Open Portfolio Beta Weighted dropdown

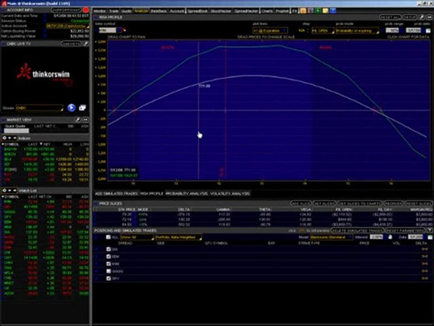click(179, 237)
